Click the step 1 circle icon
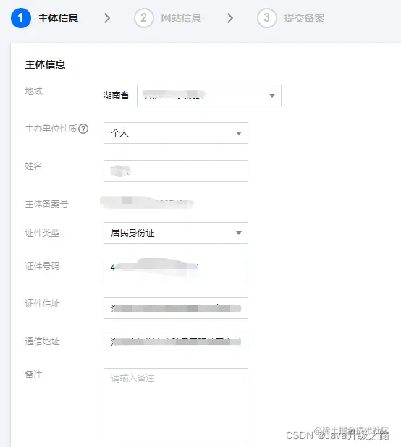 click(x=21, y=18)
